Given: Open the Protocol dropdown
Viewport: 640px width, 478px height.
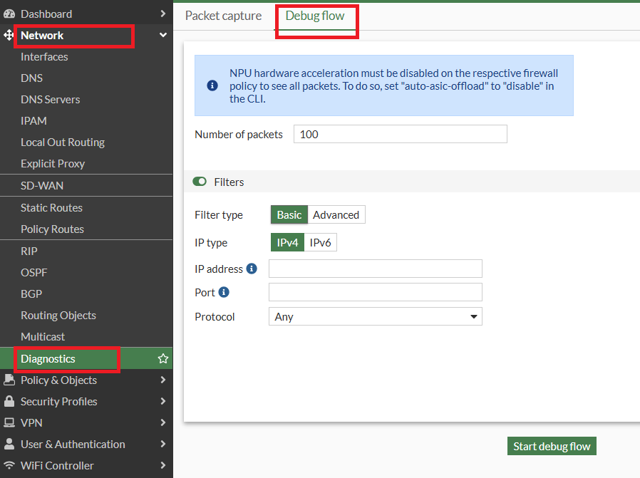Looking at the screenshot, I should coord(375,316).
